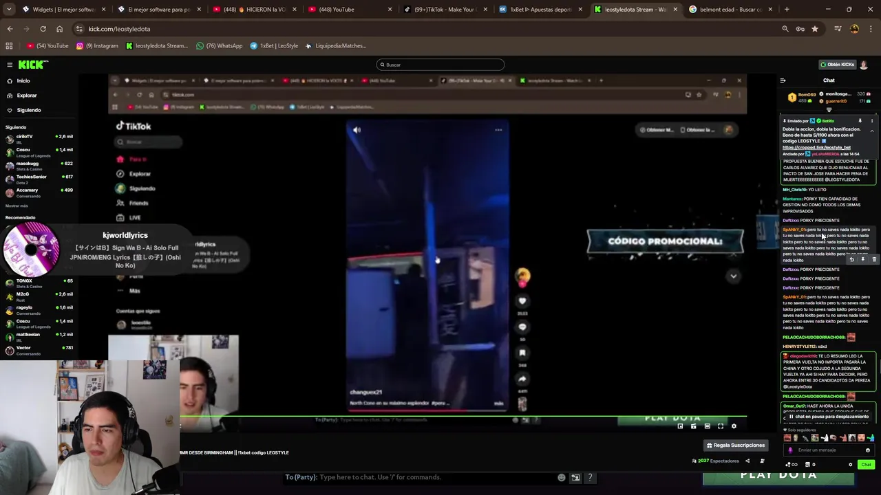Open ciriloTV channel in following list
The image size is (881, 495).
(39, 138)
